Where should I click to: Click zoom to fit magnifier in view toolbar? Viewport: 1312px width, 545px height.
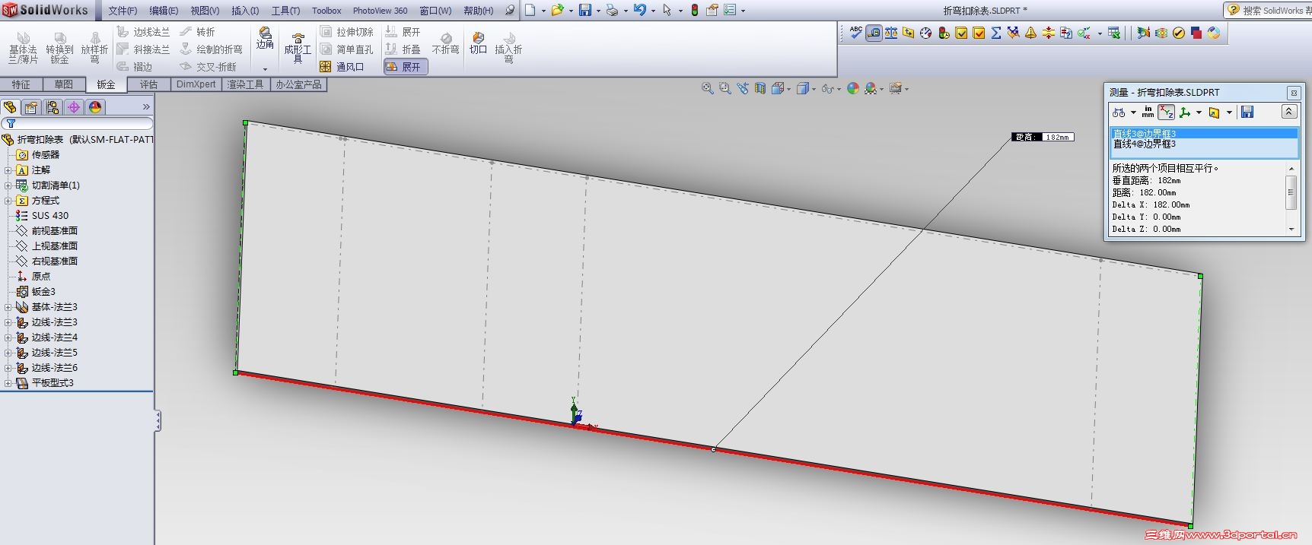(707, 88)
